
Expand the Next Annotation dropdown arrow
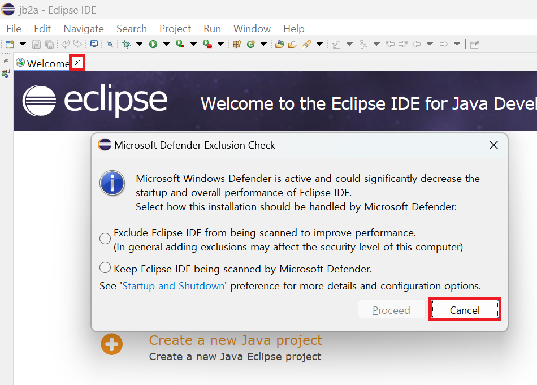coord(350,44)
